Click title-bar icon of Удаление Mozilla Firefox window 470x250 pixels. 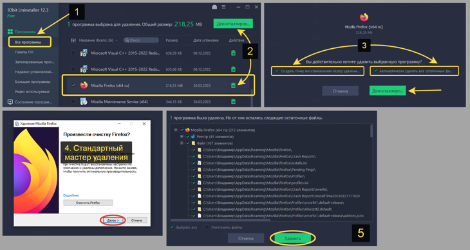tap(17, 123)
